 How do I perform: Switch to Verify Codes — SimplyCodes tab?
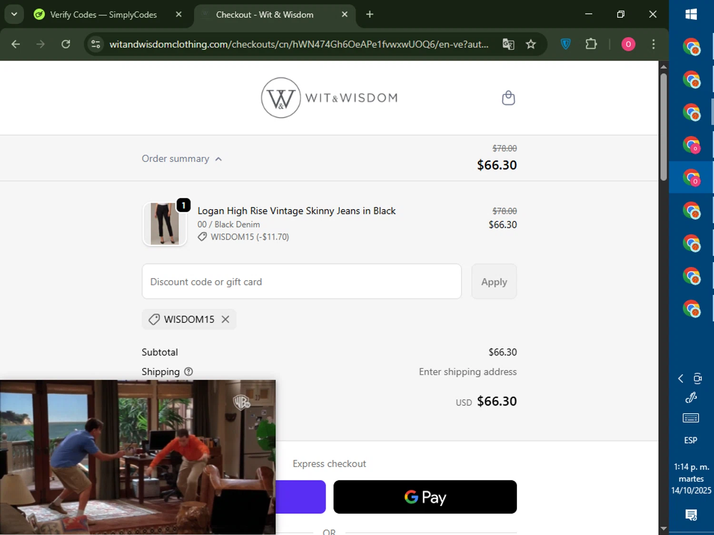click(104, 15)
